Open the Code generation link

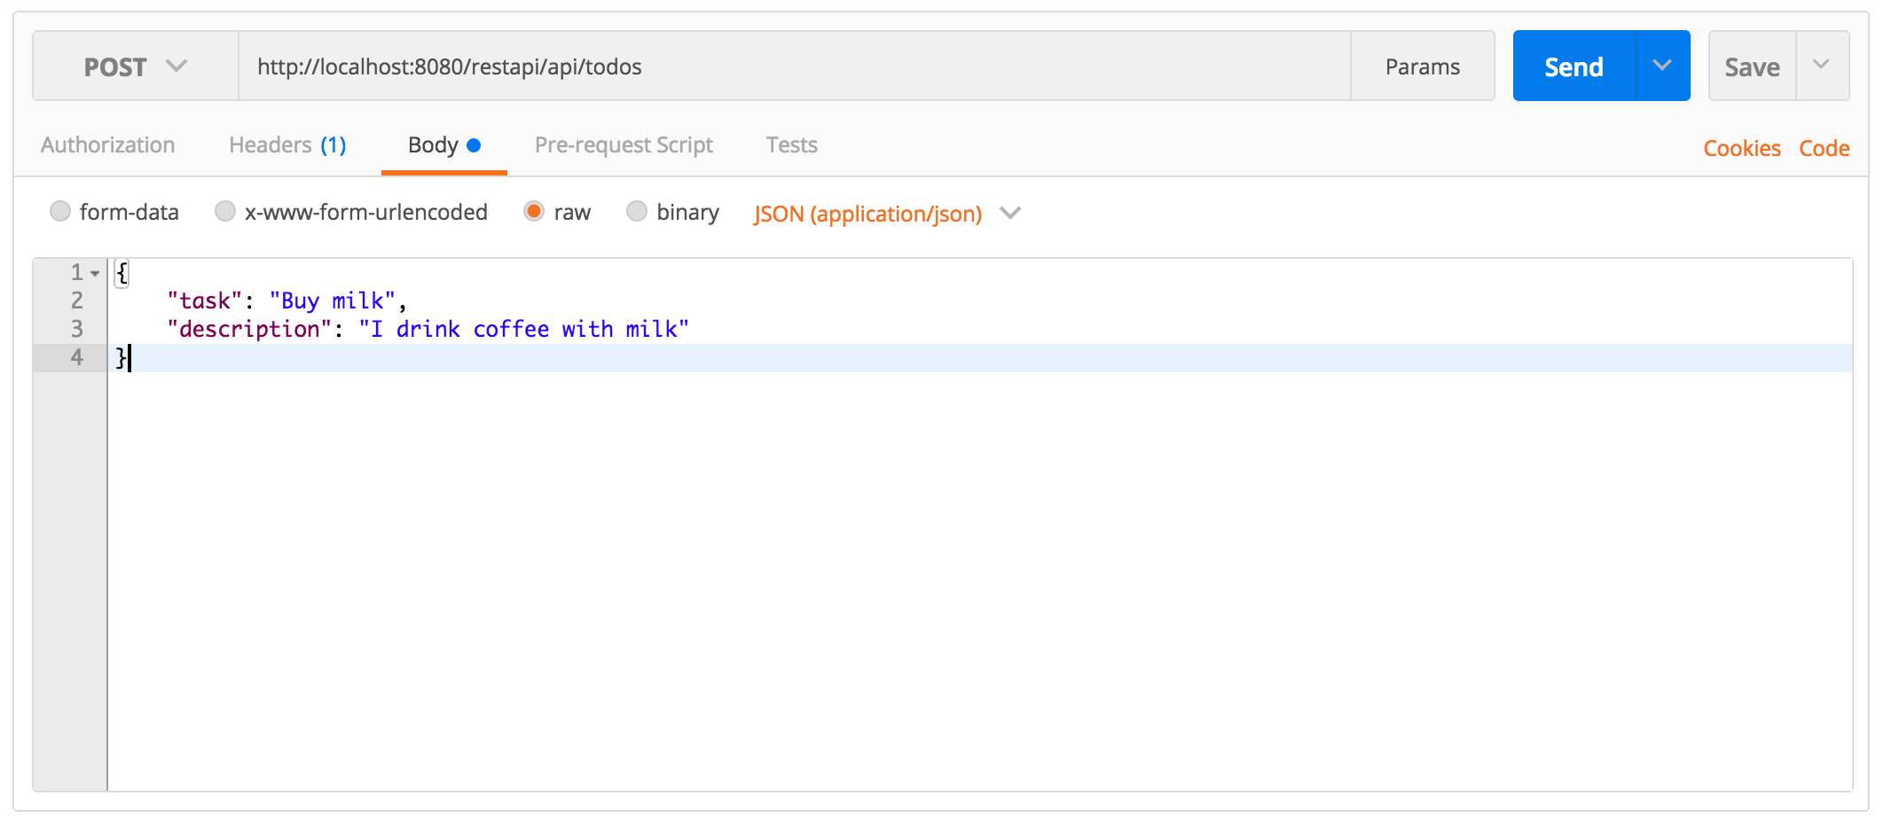[1824, 148]
